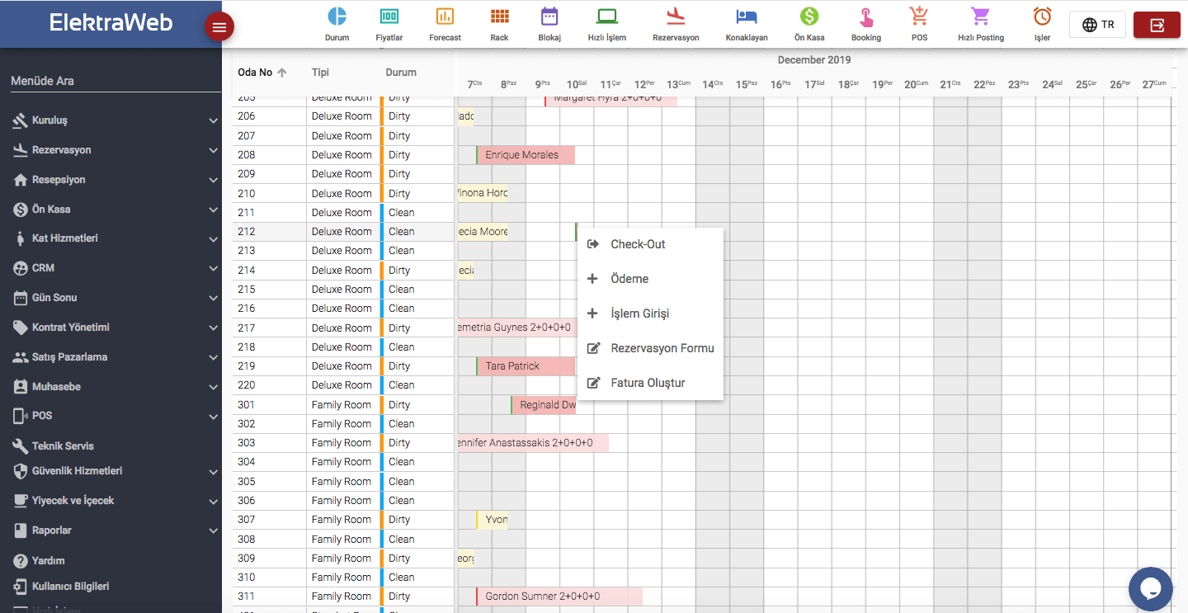Click the red logout button
The image size is (1188, 613).
[x=1157, y=25]
